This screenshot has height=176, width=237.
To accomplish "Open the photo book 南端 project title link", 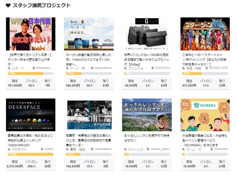I will pos(88,140).
